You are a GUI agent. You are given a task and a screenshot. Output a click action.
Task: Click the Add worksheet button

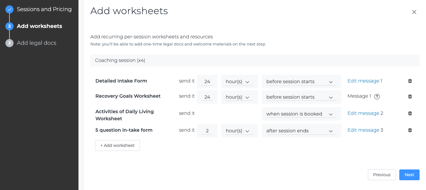click(x=117, y=146)
